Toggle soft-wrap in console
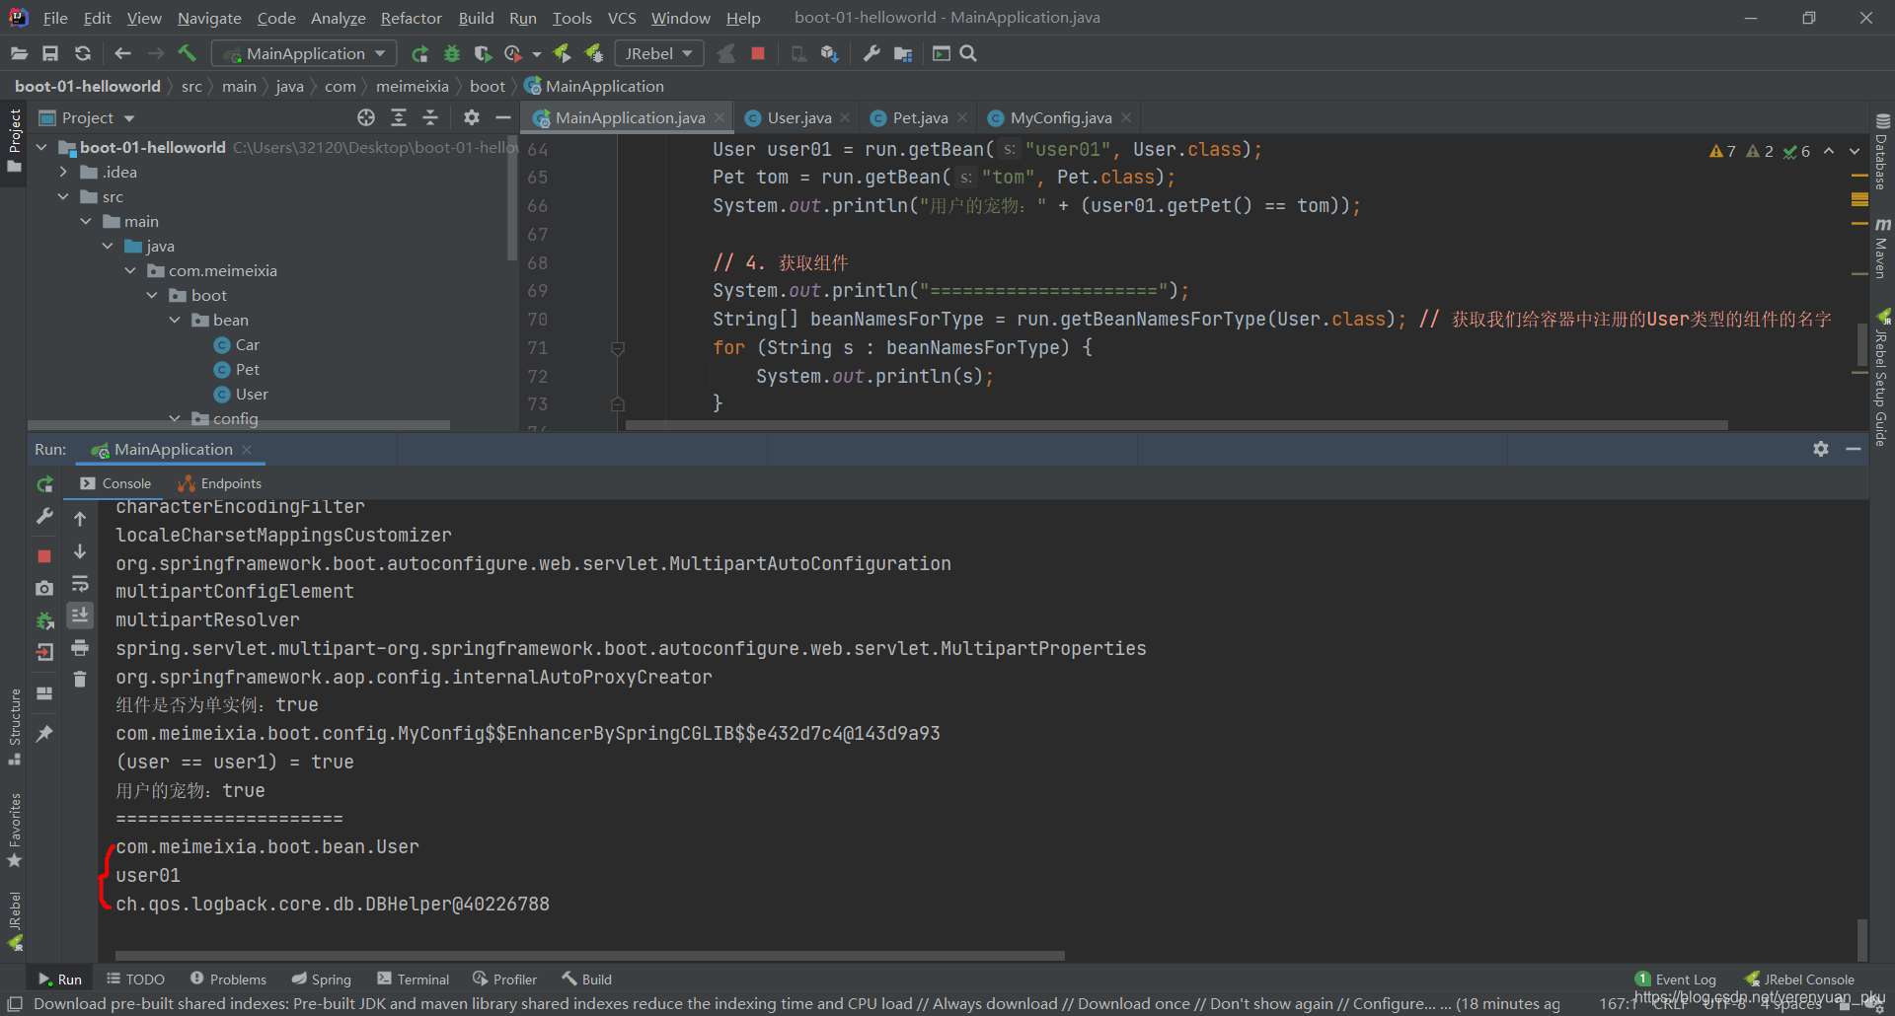1895x1016 pixels. tap(80, 584)
